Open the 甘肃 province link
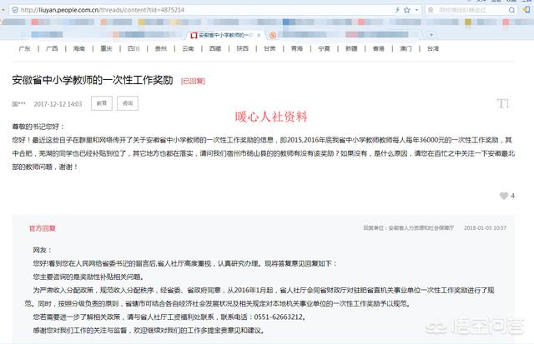 click(x=270, y=48)
